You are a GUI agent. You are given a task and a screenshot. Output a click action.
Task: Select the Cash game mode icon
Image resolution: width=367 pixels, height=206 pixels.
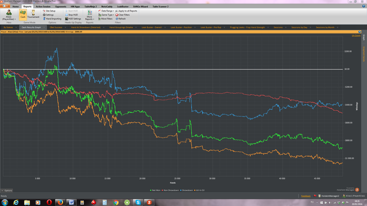(23, 15)
